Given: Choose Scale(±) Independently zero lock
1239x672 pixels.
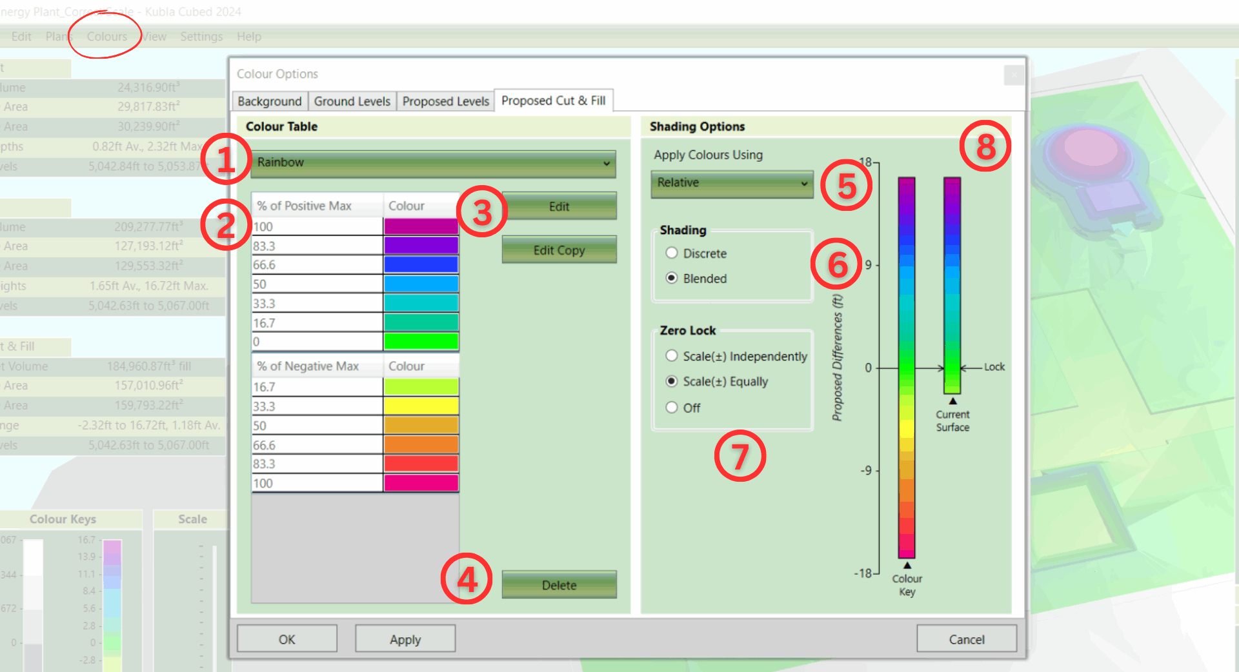Looking at the screenshot, I should point(672,356).
